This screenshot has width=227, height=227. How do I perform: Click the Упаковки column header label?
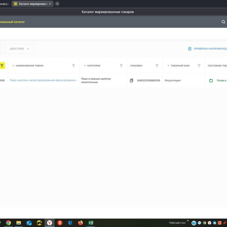(136, 66)
